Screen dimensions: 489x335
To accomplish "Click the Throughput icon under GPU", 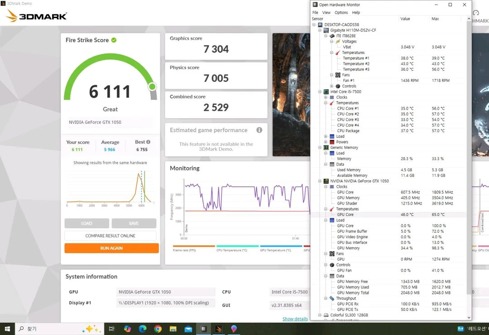I will (332, 298).
